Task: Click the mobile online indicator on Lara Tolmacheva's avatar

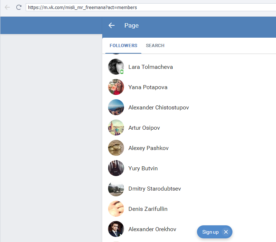Action: click(x=122, y=72)
